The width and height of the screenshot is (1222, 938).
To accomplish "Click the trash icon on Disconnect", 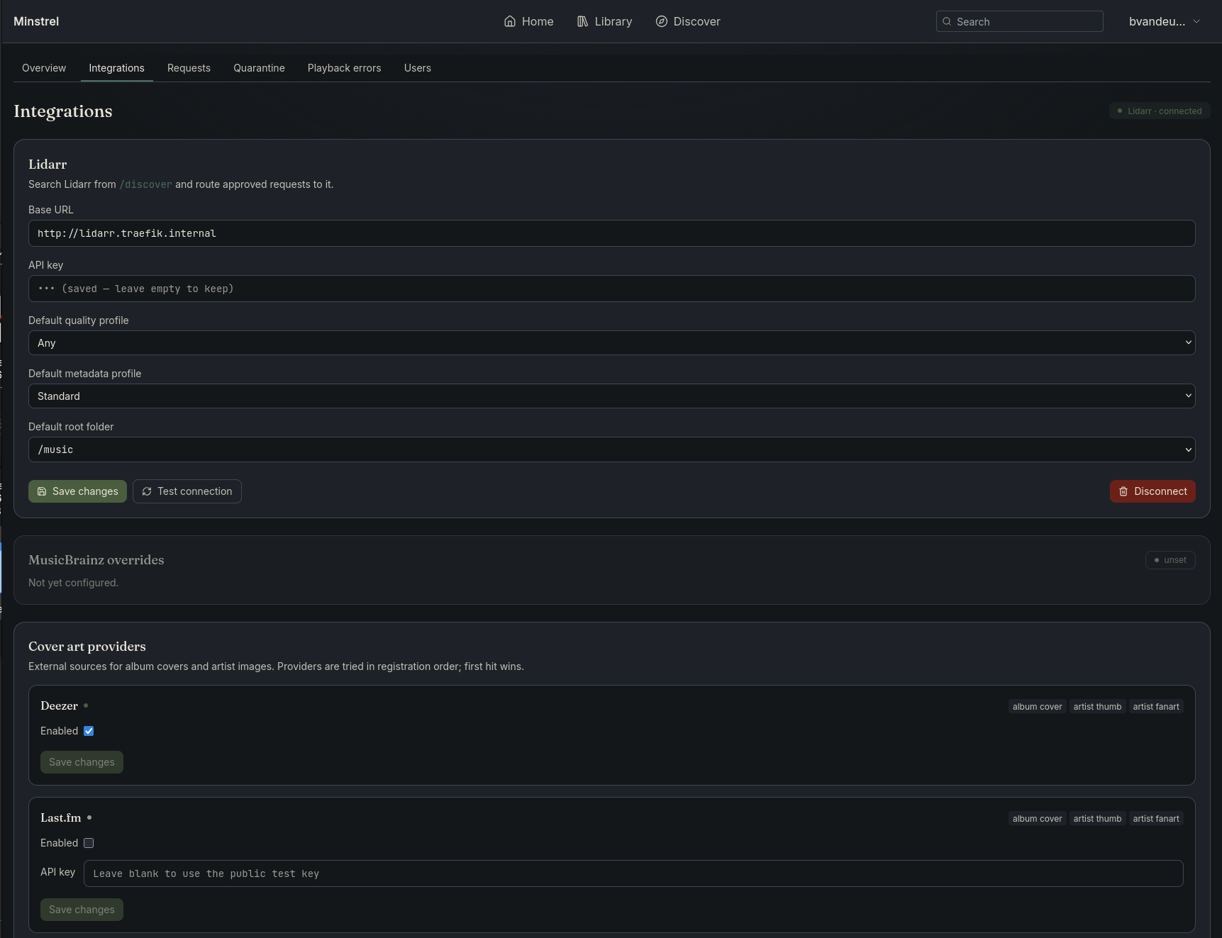I will click(x=1123, y=491).
